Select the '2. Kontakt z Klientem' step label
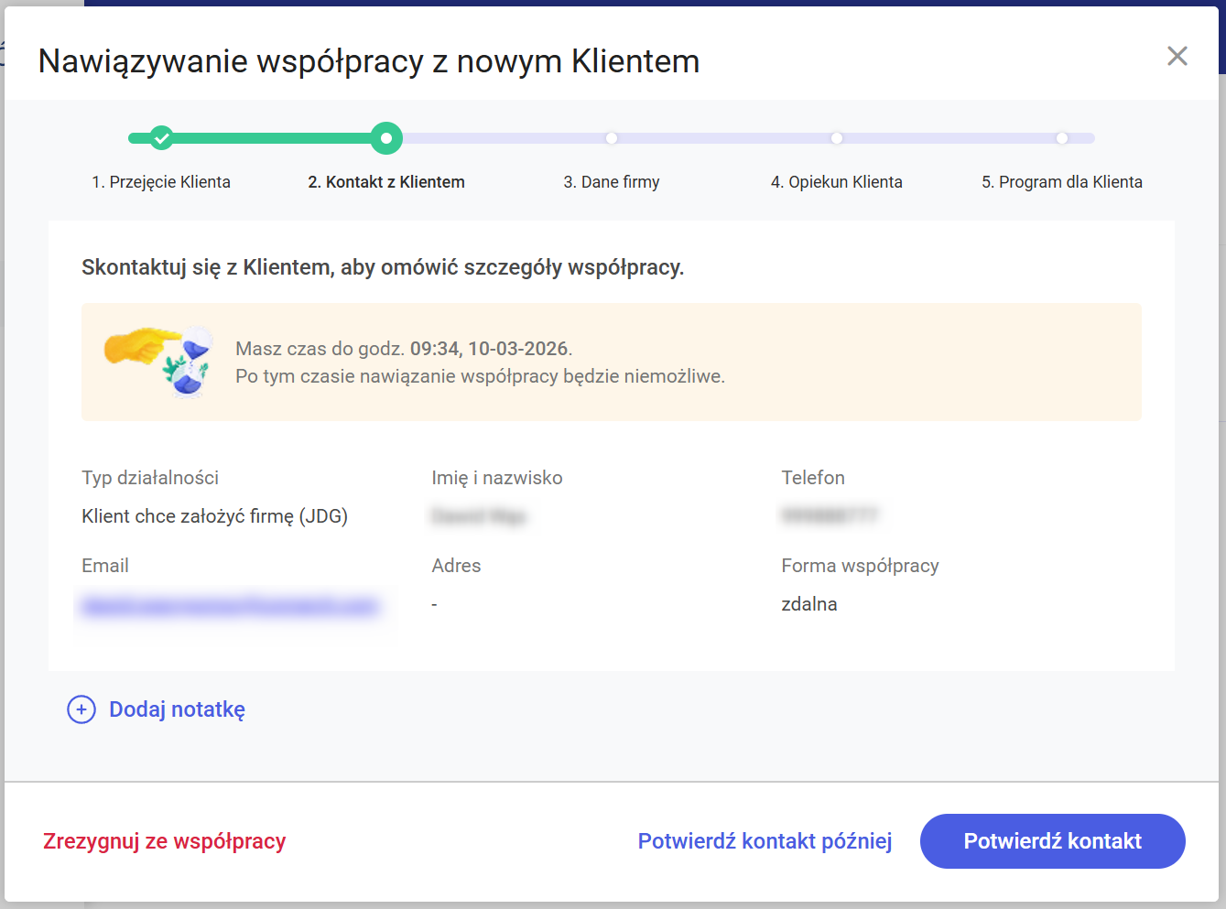 click(x=386, y=182)
